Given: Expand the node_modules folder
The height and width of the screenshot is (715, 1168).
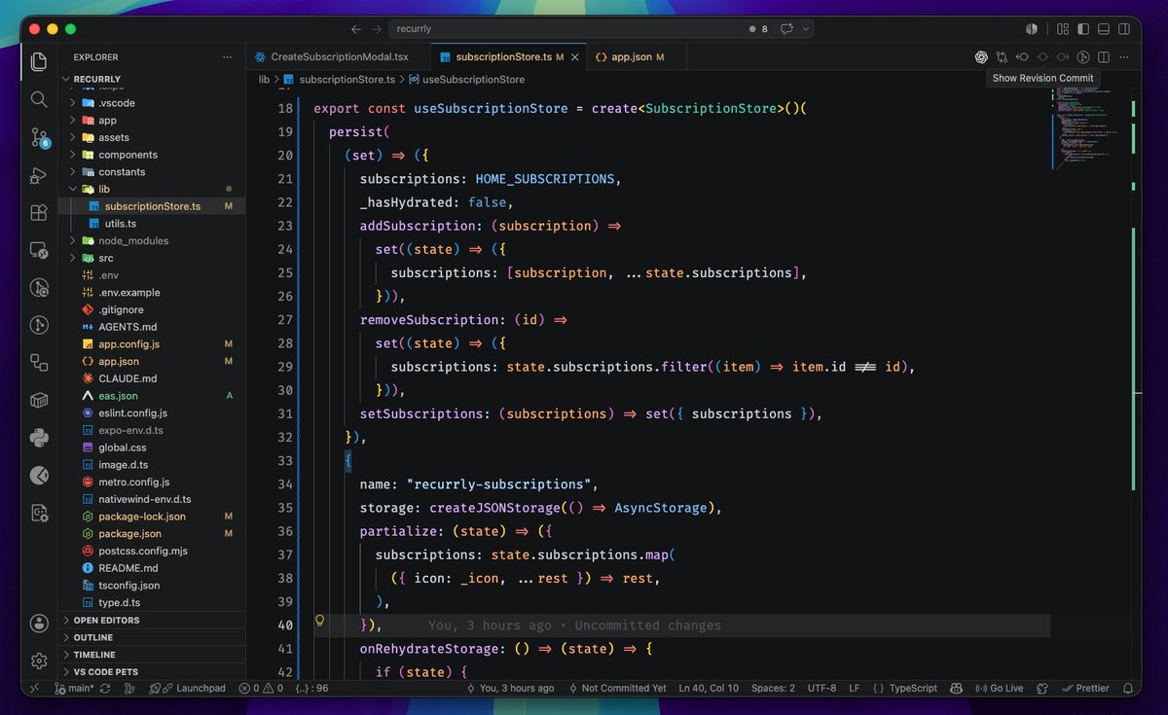Looking at the screenshot, I should click(x=151, y=240).
